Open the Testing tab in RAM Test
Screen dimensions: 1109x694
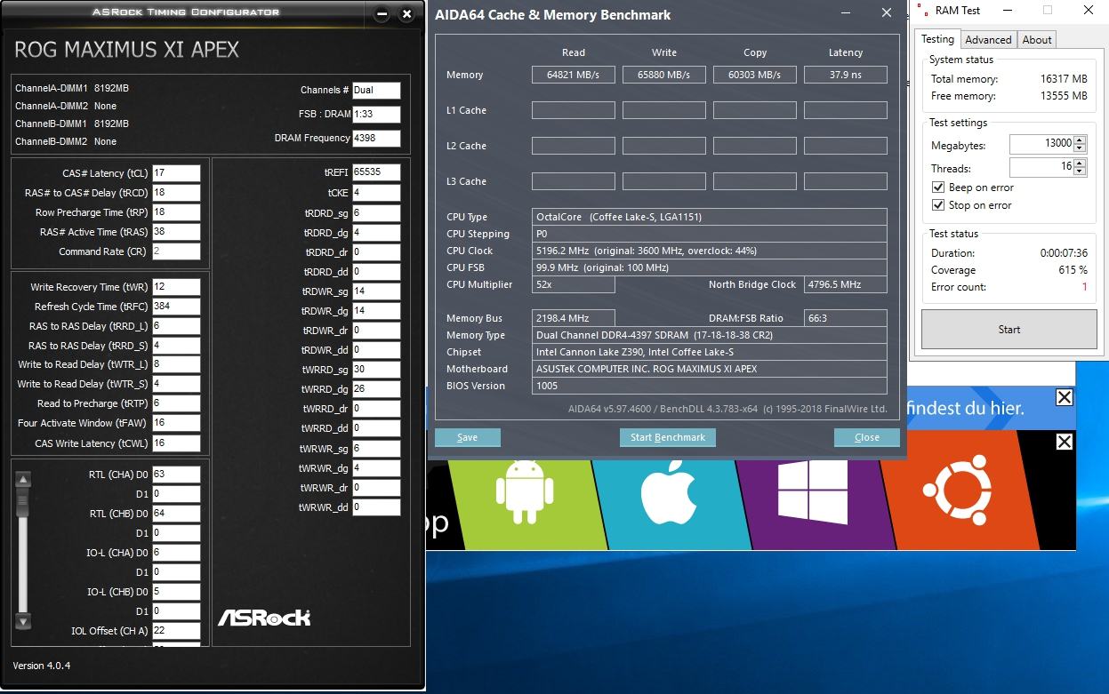coord(937,39)
